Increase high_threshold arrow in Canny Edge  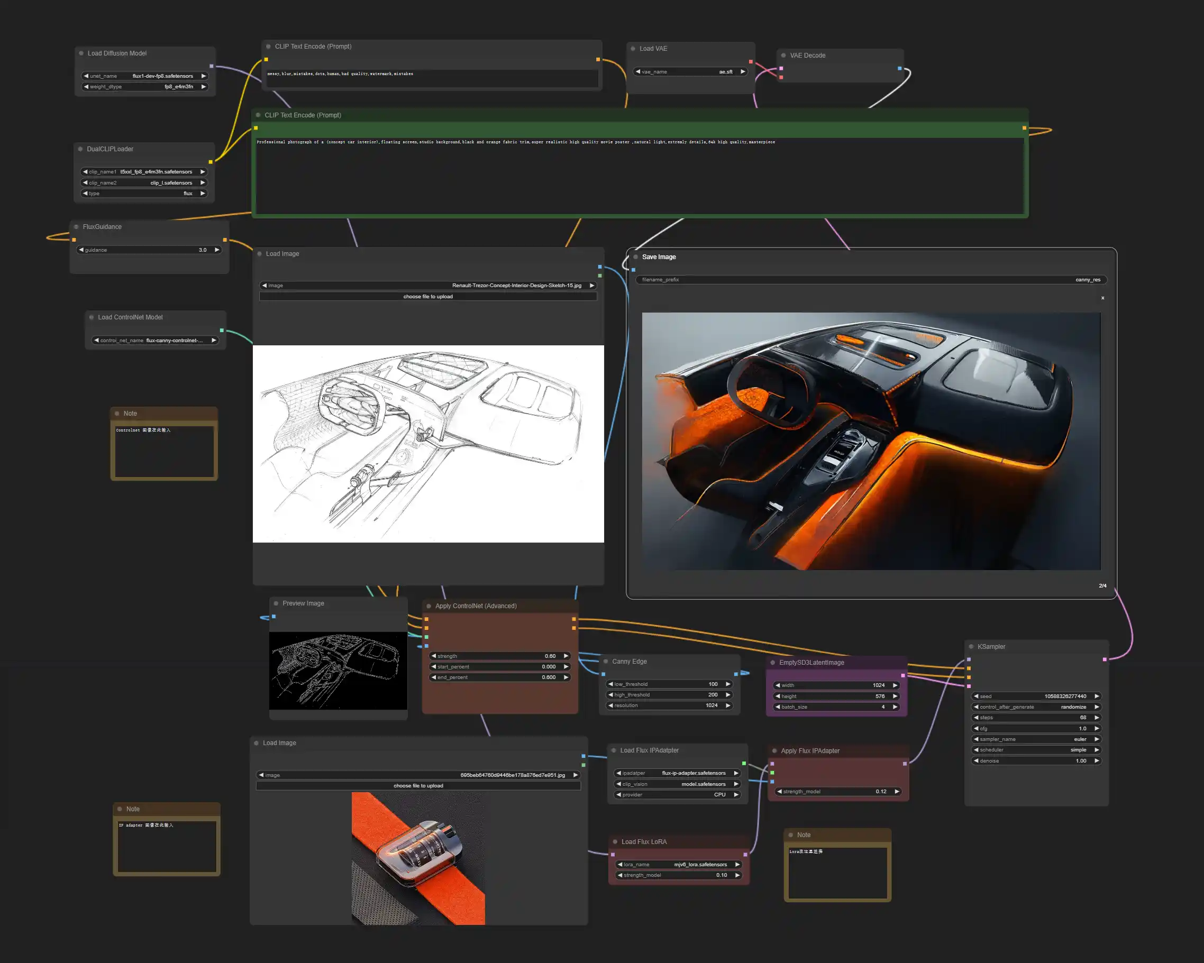pyautogui.click(x=728, y=694)
